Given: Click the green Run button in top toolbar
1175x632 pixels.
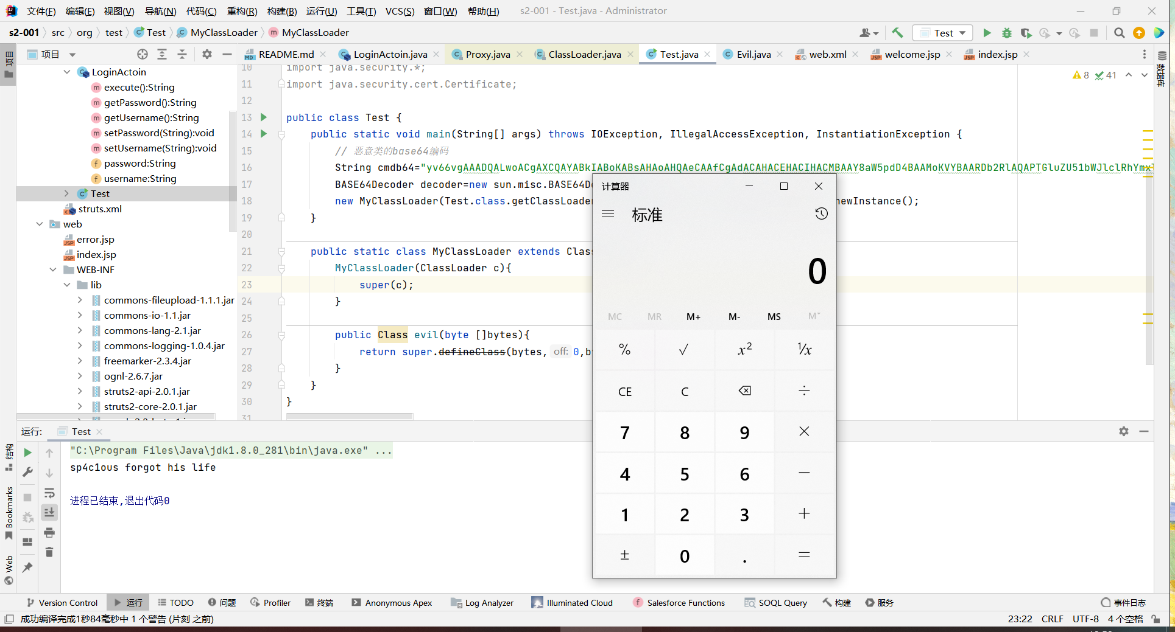Looking at the screenshot, I should point(987,33).
